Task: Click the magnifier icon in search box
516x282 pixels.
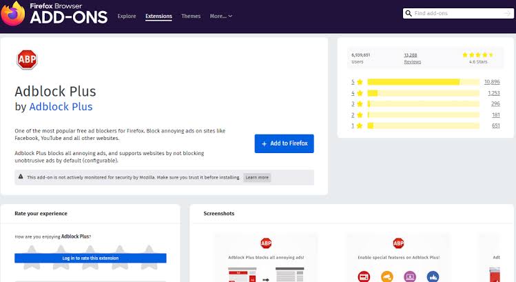Action: point(409,13)
